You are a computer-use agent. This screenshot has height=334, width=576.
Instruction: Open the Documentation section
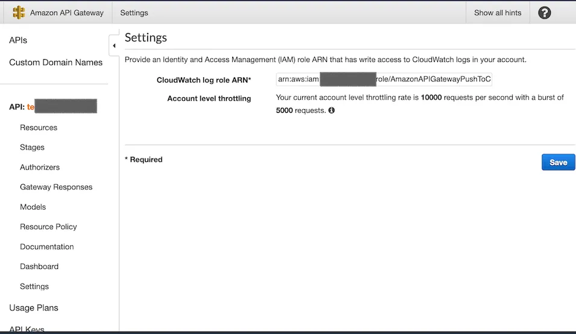(46, 247)
